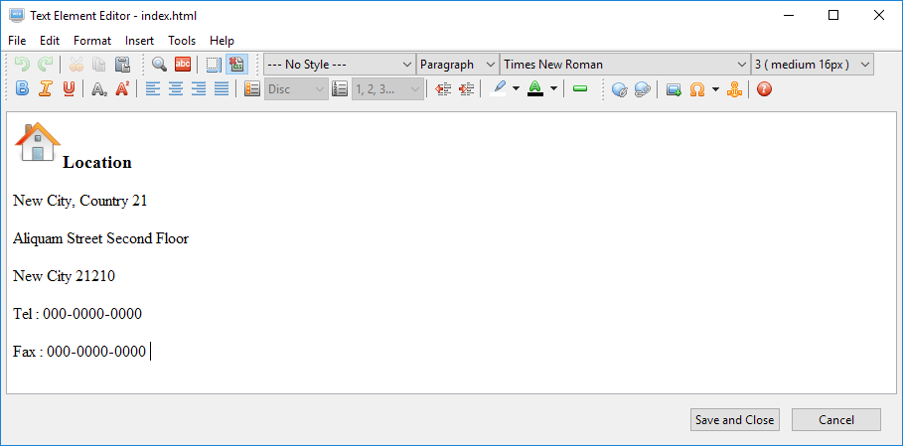Apply the black font color
Viewport: 903px width, 446px height.
click(535, 89)
